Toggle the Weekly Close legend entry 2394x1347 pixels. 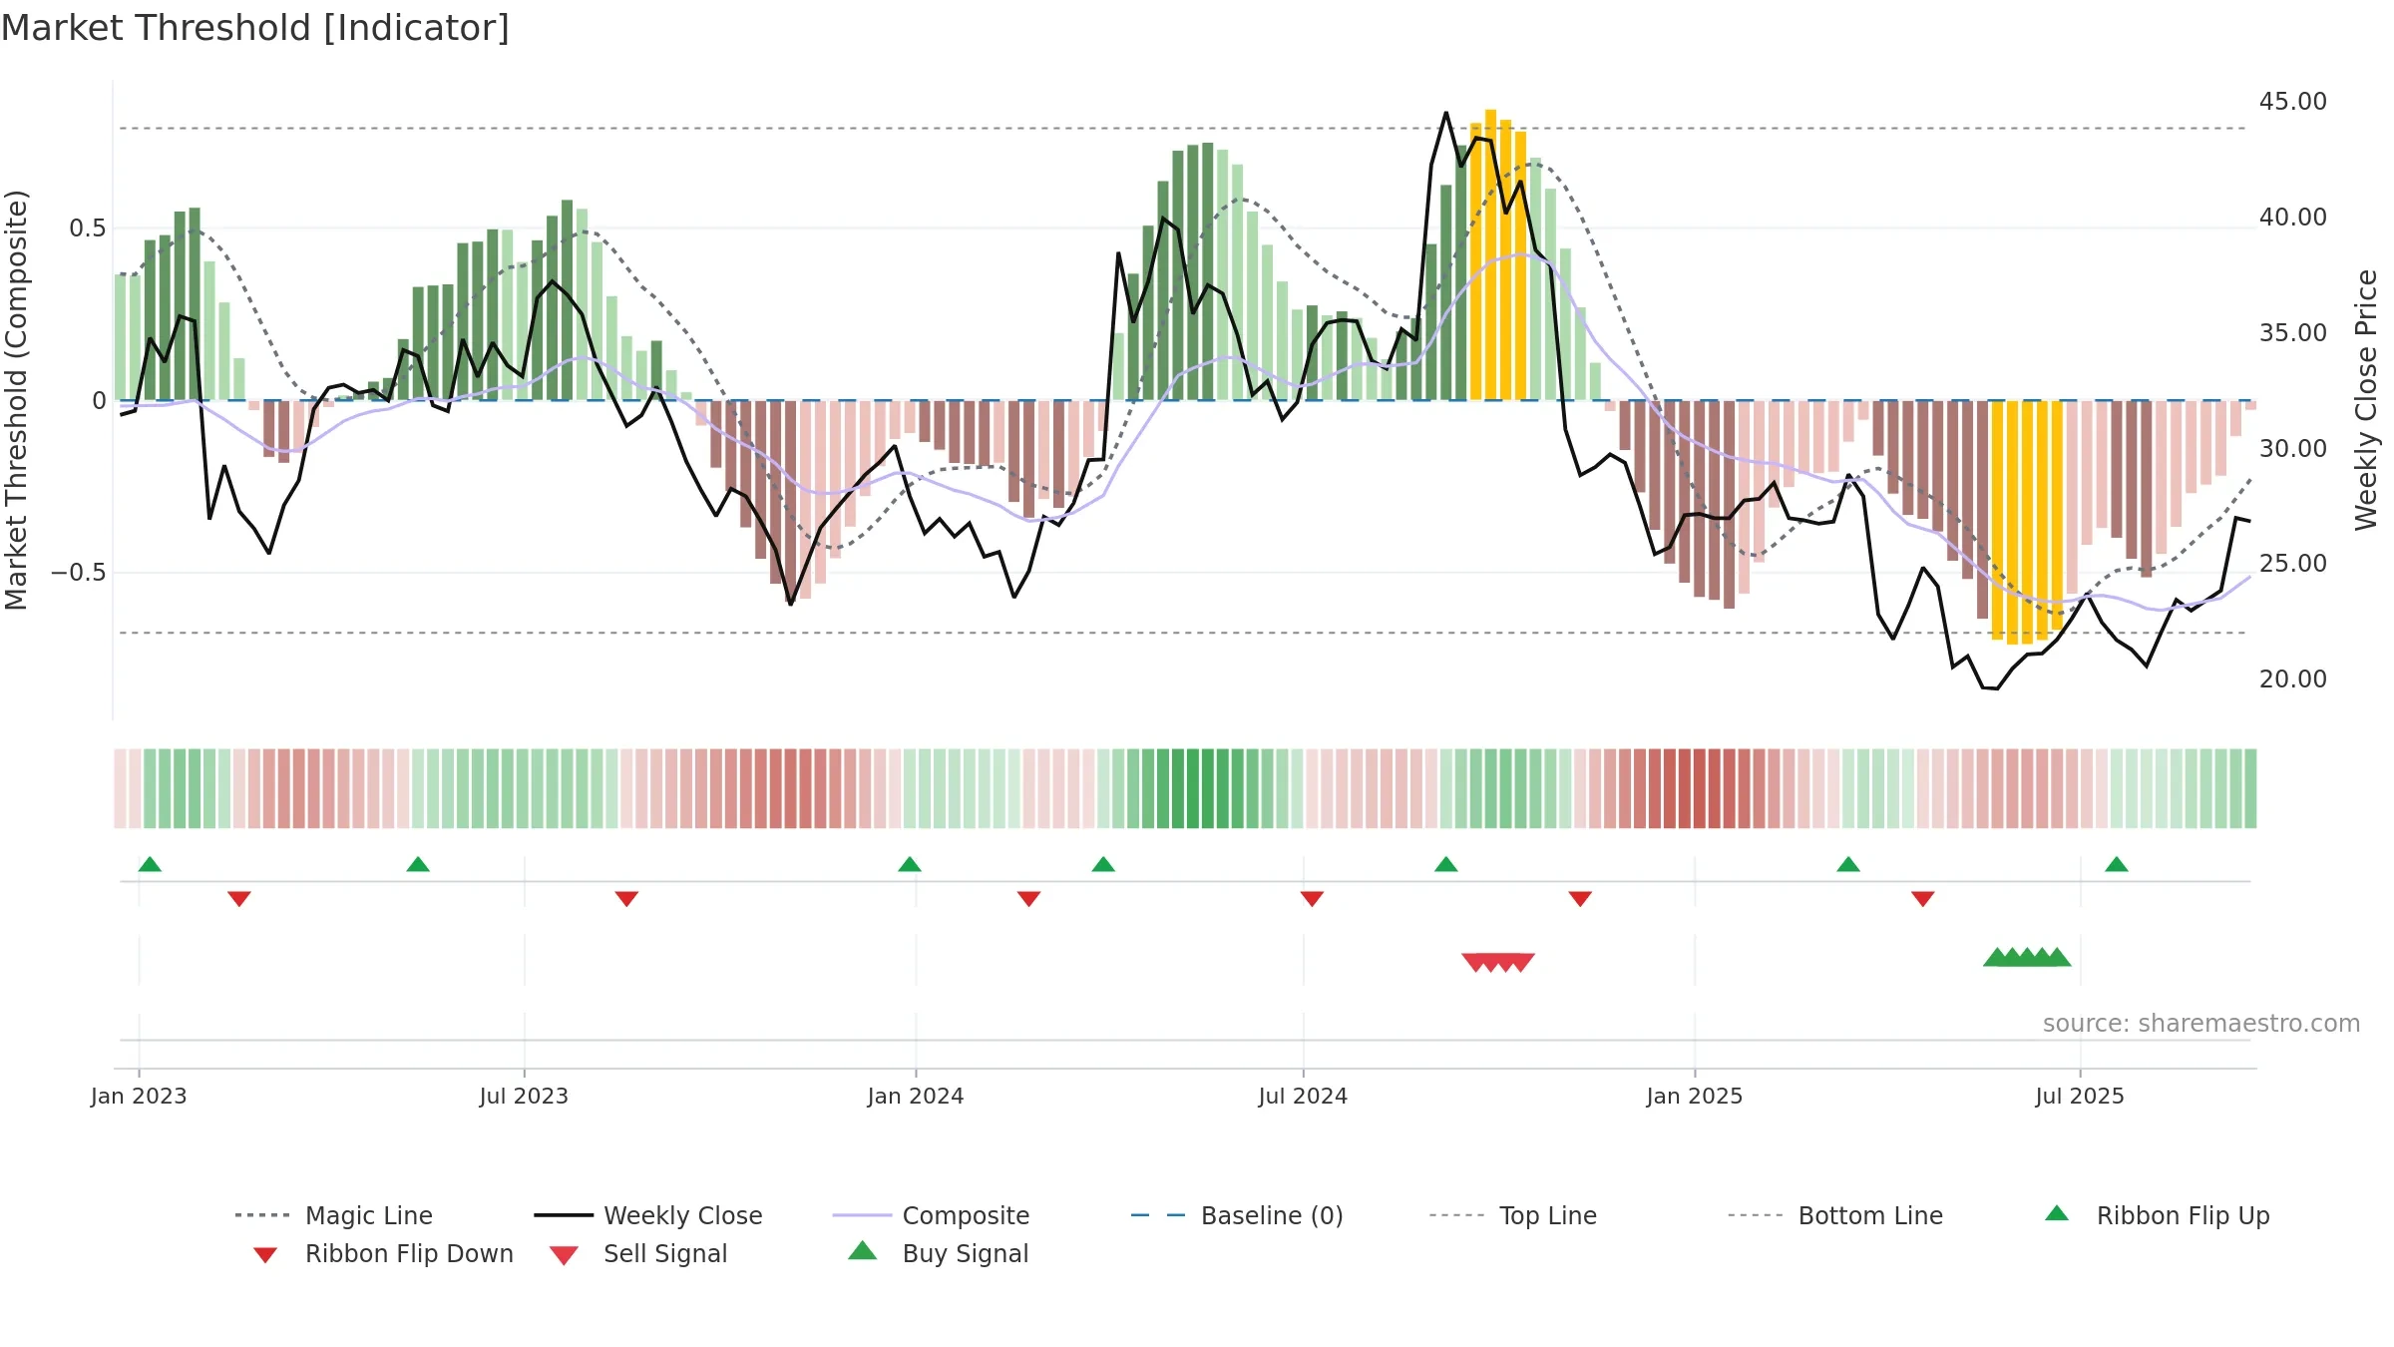(648, 1215)
